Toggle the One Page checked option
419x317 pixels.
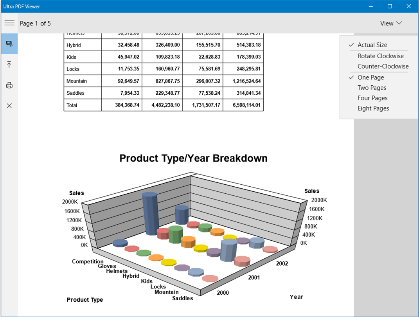pos(370,77)
